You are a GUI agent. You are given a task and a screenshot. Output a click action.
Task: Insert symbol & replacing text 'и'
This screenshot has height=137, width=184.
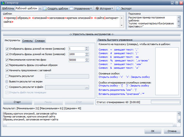(x=119, y=68)
